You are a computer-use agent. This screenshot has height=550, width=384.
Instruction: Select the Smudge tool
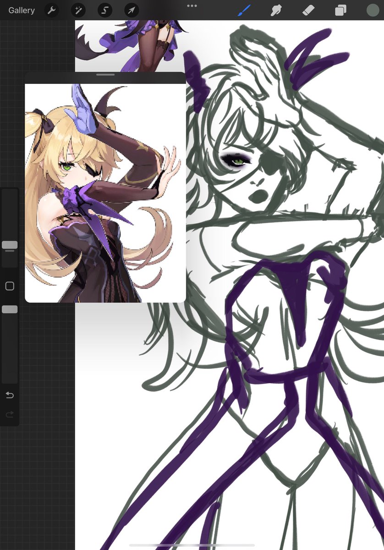pyautogui.click(x=276, y=10)
